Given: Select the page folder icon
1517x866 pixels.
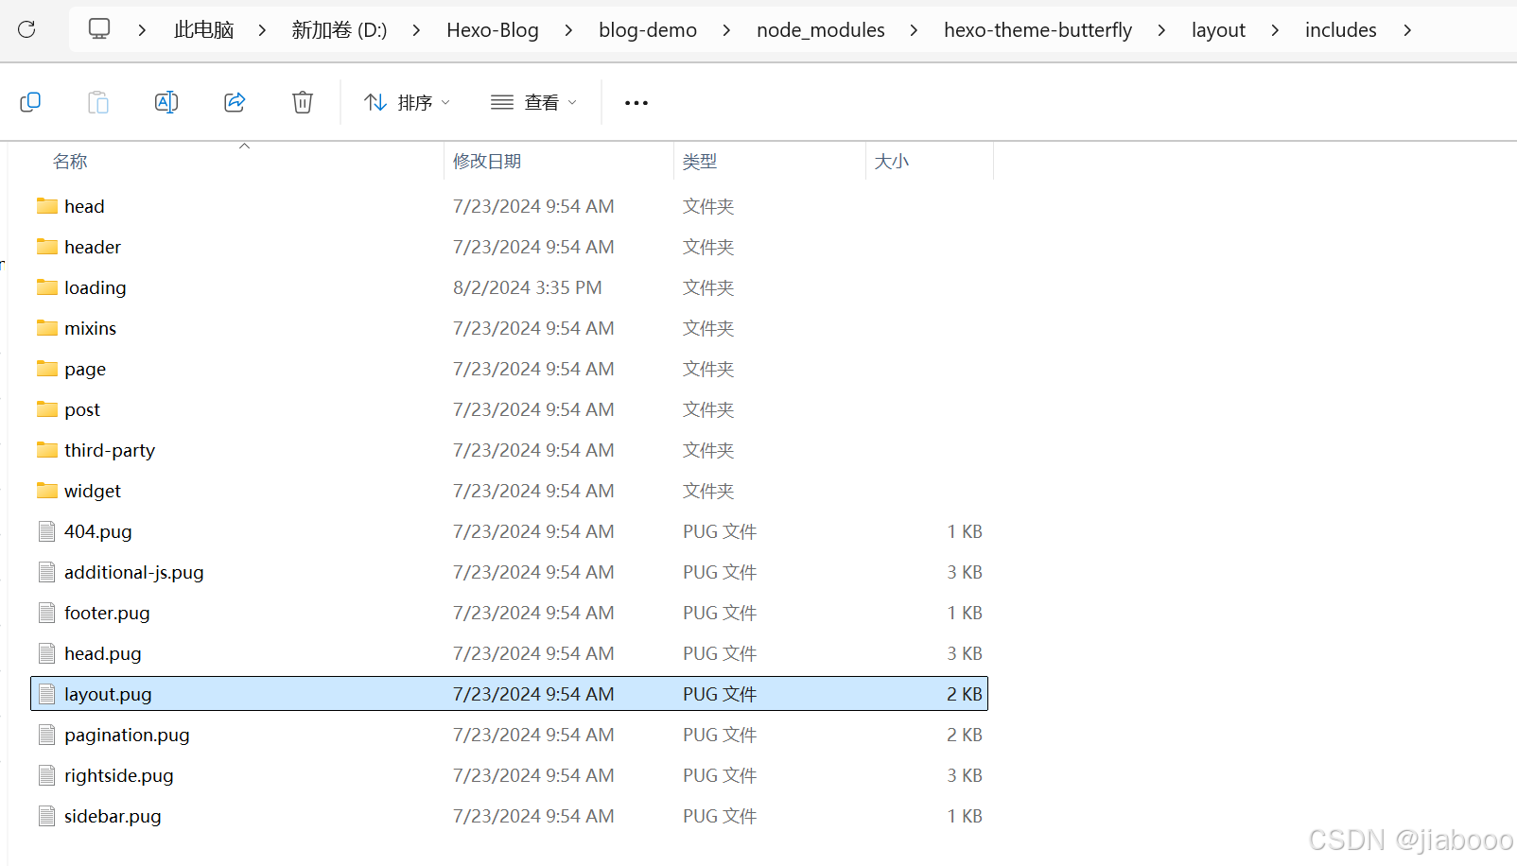Looking at the screenshot, I should point(47,369).
